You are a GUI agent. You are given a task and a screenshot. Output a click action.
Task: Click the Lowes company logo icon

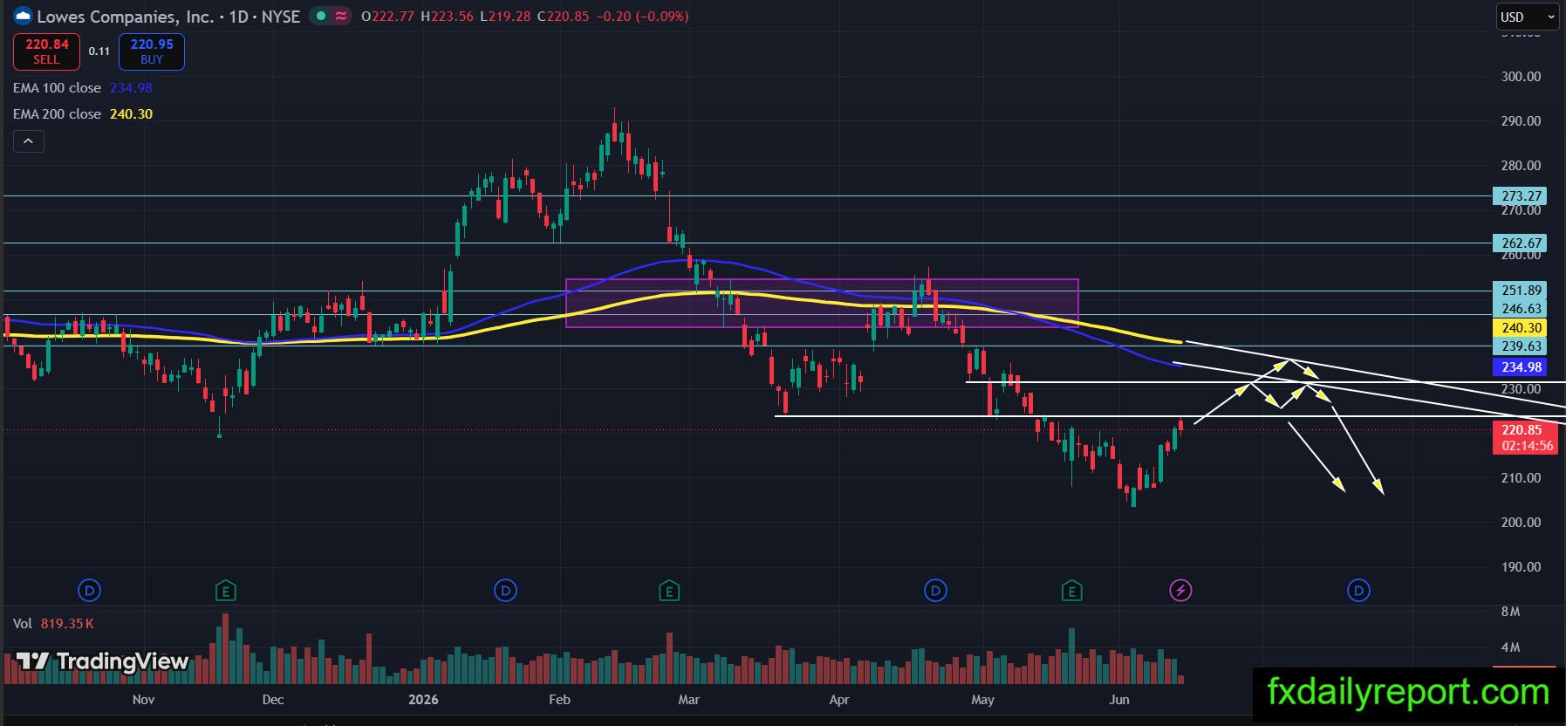click(x=23, y=17)
